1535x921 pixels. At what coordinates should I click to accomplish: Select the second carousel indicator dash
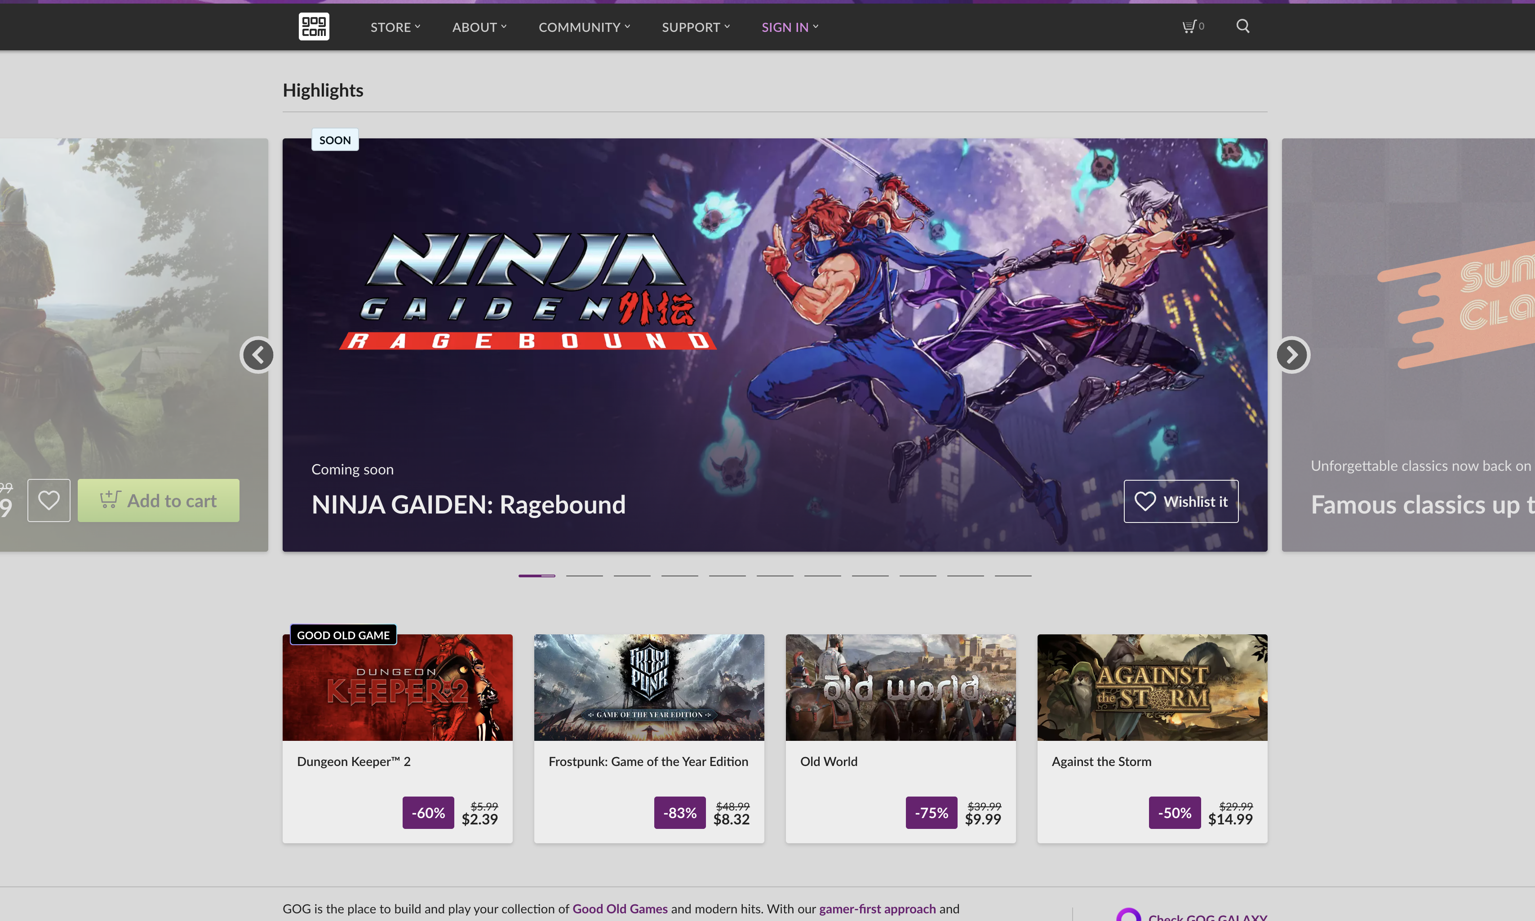click(584, 576)
